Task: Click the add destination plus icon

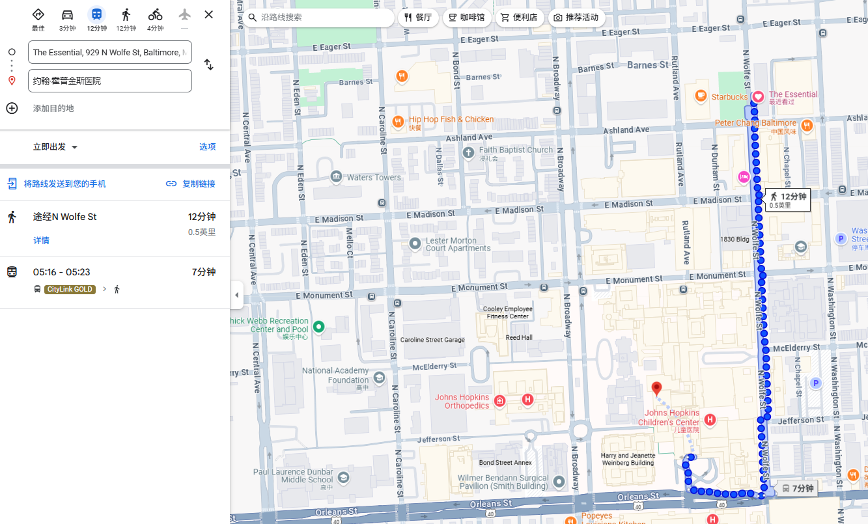Action: (12, 108)
